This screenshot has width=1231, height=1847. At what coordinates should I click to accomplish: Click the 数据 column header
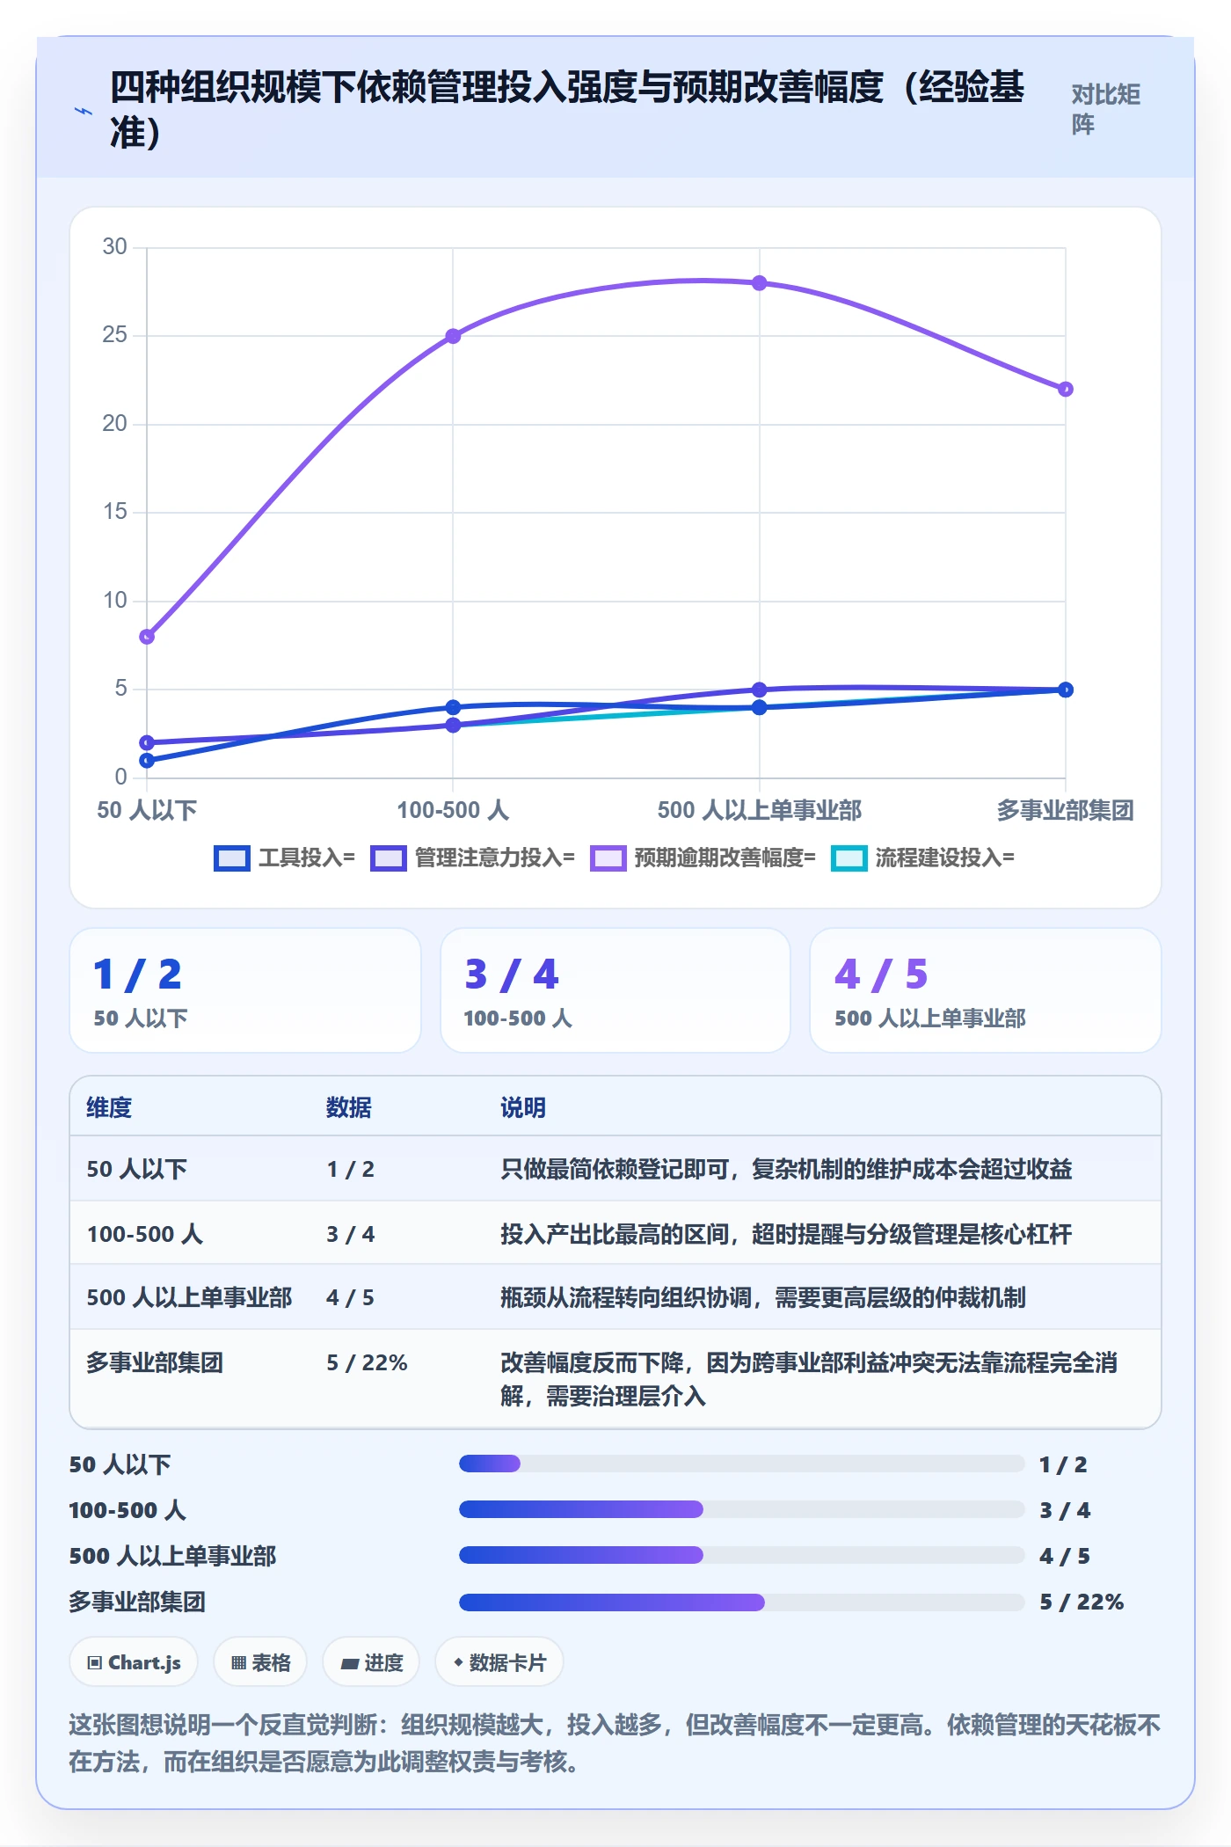pyautogui.click(x=349, y=1107)
